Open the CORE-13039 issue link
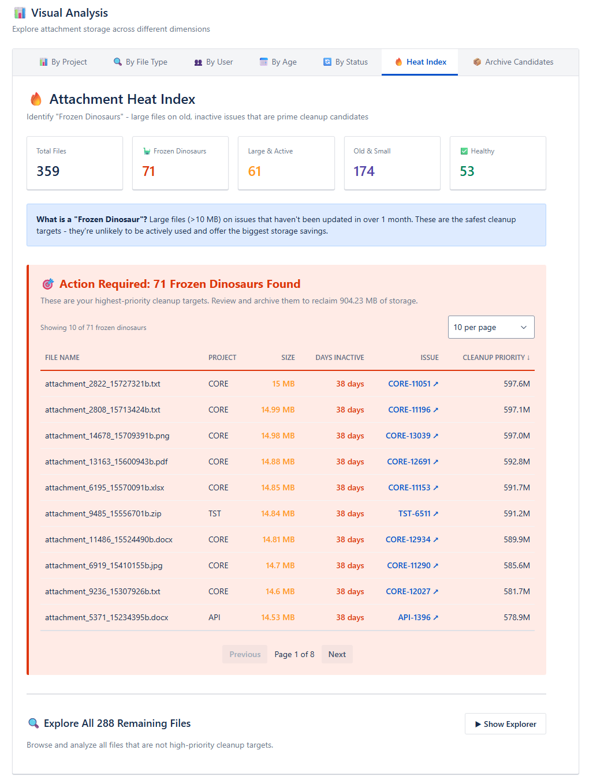Viewport: 593px width, 784px height. (x=408, y=436)
